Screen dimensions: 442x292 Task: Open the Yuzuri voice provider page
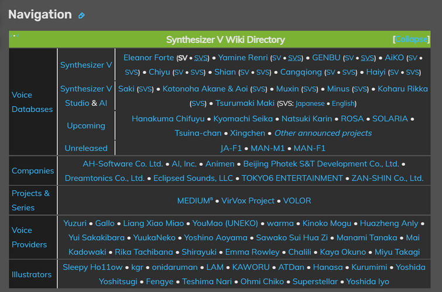tap(75, 223)
